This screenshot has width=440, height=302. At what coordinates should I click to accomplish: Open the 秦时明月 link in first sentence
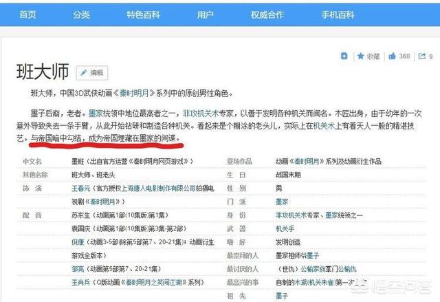click(134, 93)
